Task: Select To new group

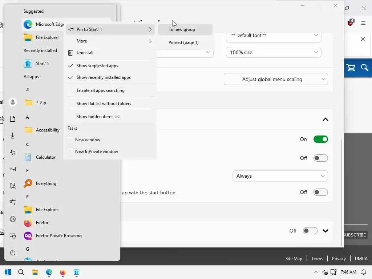Action: click(x=185, y=29)
